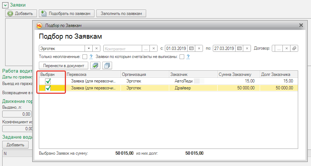Select the 15,00 Долг Заказчика cell
Image resolution: width=311 pixels, height=166 pixels.
click(279, 81)
